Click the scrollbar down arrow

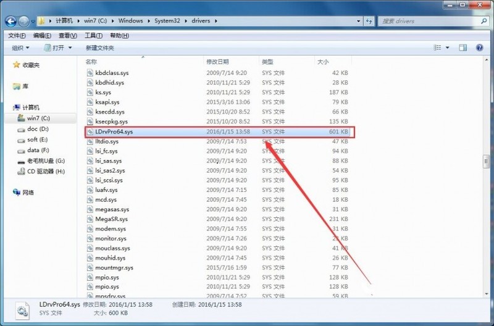(x=486, y=294)
